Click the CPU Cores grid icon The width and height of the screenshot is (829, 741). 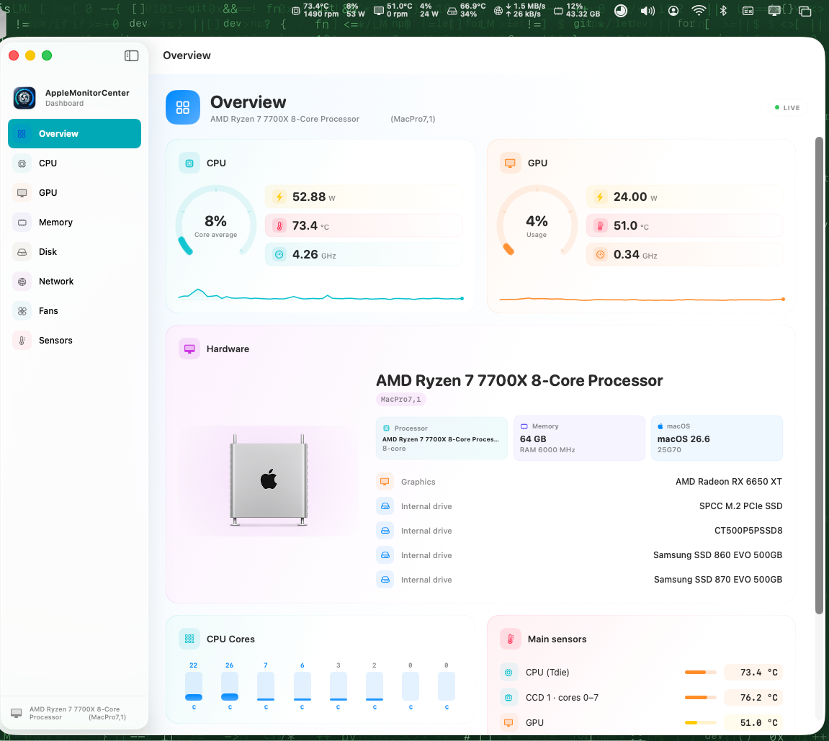click(189, 639)
